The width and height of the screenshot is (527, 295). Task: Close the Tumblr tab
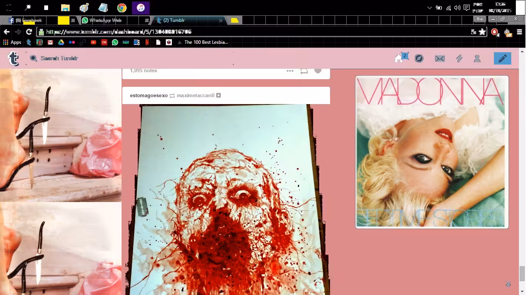coord(221,20)
